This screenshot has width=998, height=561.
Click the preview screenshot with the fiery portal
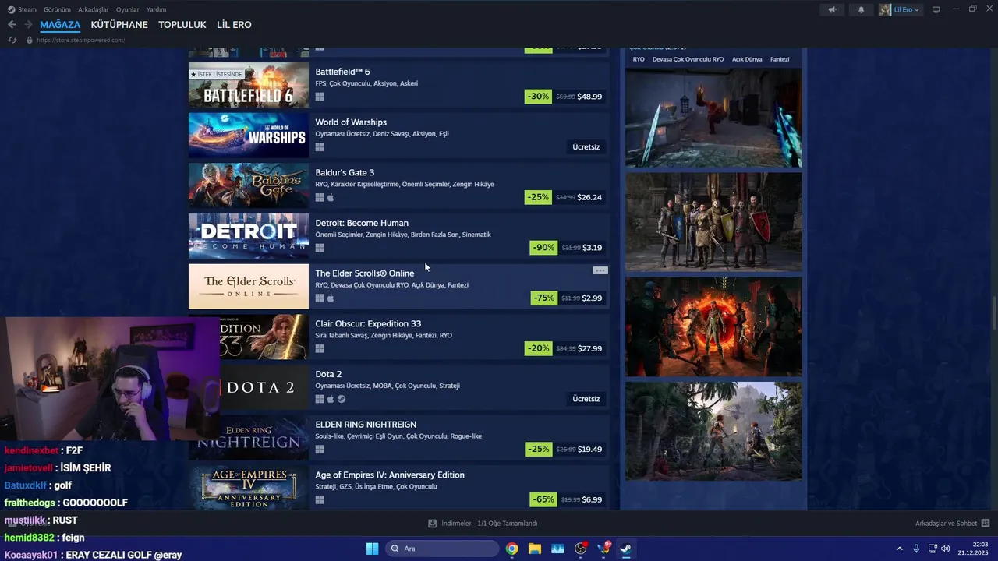point(713,326)
